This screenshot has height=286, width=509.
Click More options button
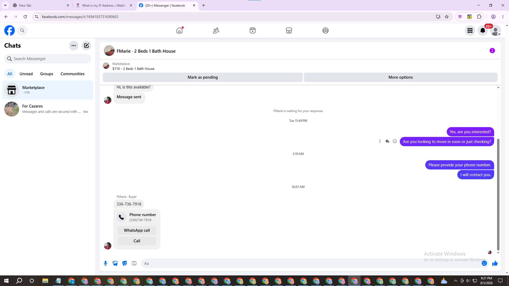(401, 77)
